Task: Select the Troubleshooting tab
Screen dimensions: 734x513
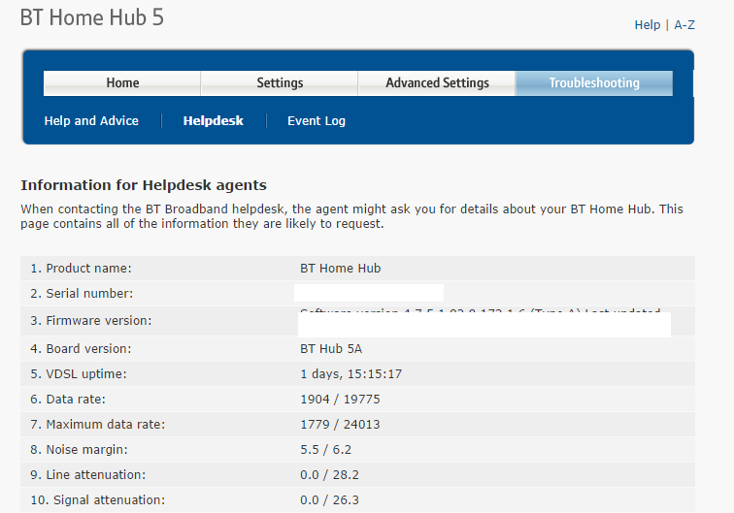Action: pyautogui.click(x=594, y=83)
